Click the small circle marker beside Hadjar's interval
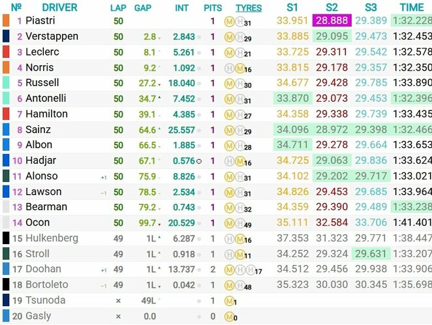The height and width of the screenshot is (325, 432). (198, 161)
